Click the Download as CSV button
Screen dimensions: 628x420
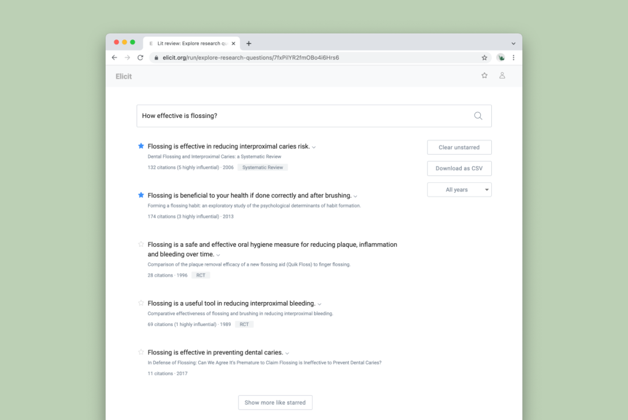[459, 168]
